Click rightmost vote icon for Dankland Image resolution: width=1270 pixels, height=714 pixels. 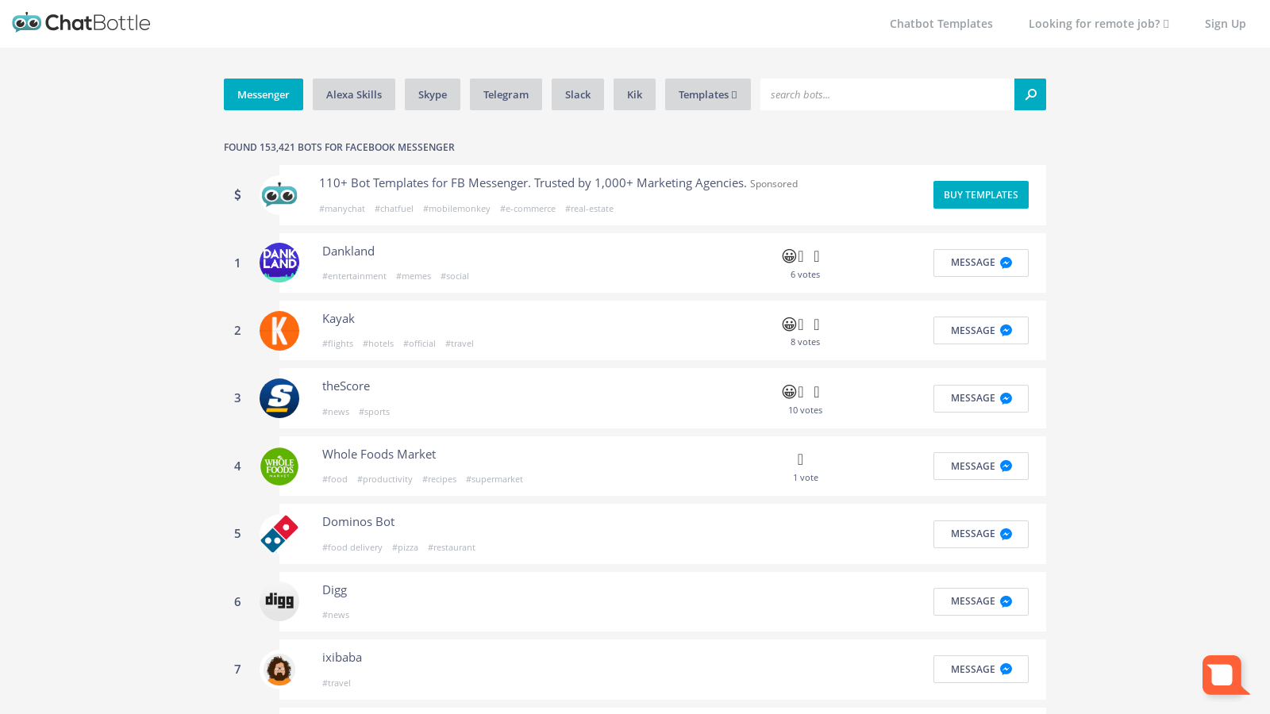[816, 256]
